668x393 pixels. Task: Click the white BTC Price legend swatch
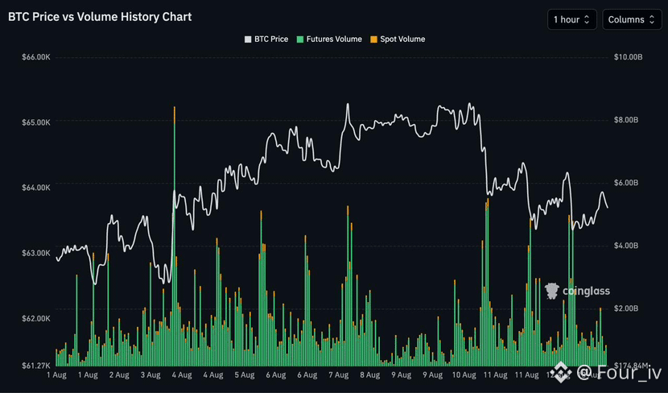[248, 39]
